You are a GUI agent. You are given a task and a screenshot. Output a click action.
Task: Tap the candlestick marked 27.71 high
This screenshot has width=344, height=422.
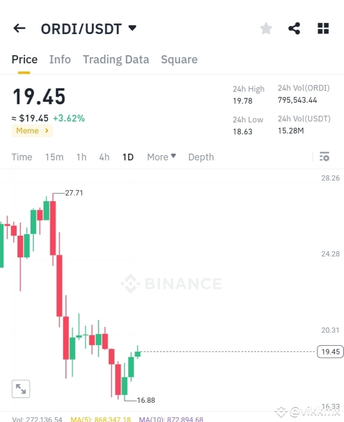[x=53, y=229]
